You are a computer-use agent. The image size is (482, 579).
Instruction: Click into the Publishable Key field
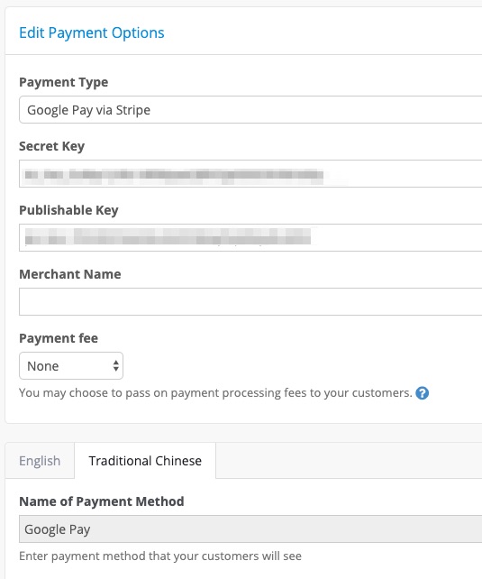click(x=250, y=237)
